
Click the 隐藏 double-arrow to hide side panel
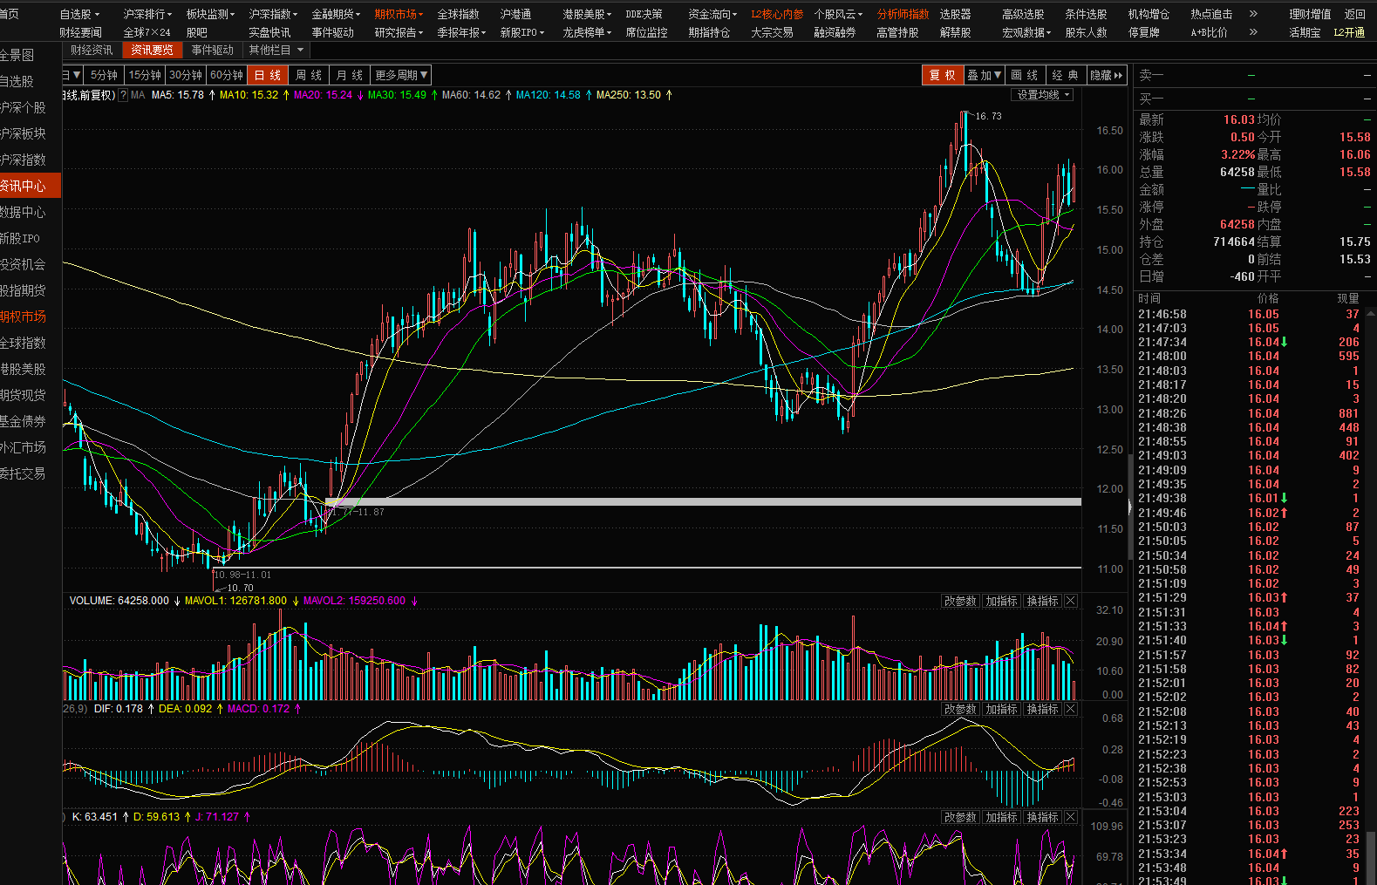click(x=1107, y=75)
